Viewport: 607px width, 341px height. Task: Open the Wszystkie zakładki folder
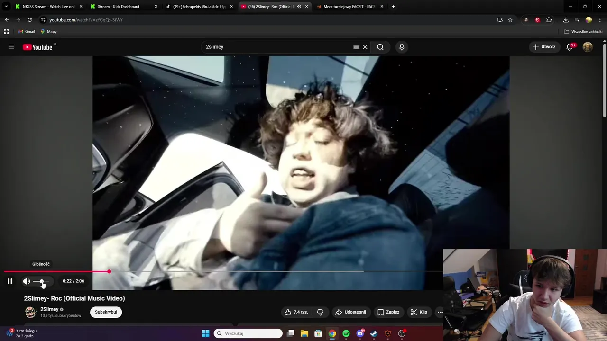(583, 32)
